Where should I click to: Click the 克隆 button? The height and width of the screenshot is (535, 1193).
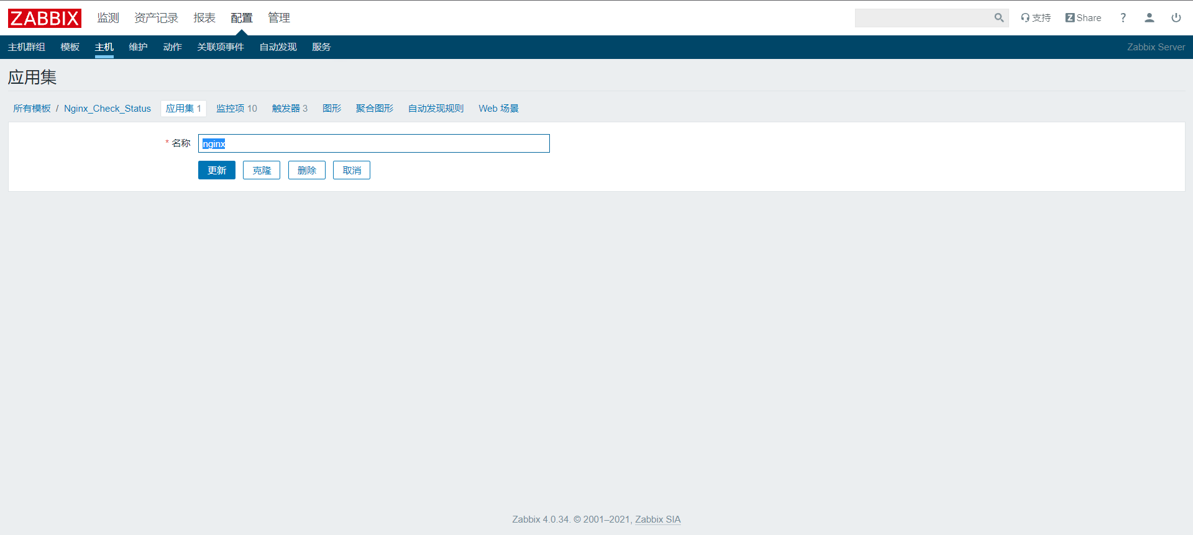coord(262,170)
